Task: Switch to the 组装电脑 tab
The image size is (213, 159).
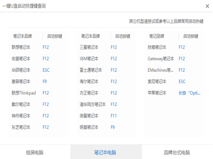Action: pyautogui.click(x=35, y=152)
